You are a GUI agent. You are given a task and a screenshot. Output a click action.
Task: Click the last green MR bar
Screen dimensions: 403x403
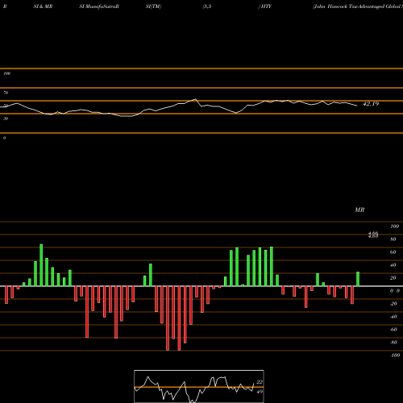point(358,279)
